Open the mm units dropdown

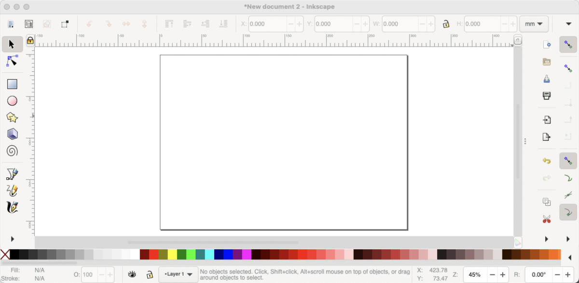[x=534, y=24]
